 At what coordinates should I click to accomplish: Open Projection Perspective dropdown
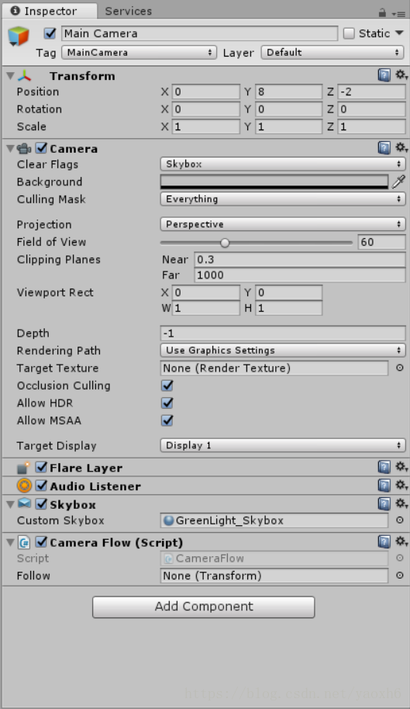pyautogui.click(x=283, y=224)
